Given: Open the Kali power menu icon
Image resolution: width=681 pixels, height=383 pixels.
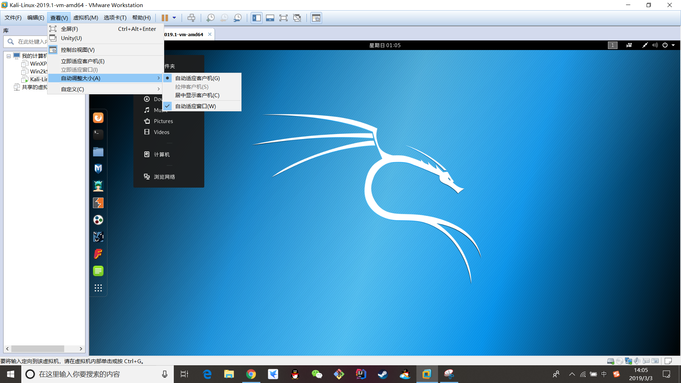Looking at the screenshot, I should point(665,45).
